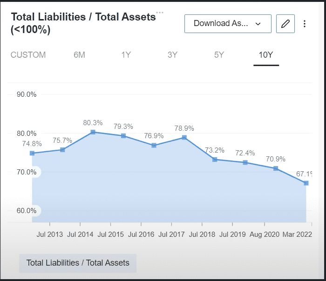
Task: Click the 74.8% data point marker
Action: (32, 153)
